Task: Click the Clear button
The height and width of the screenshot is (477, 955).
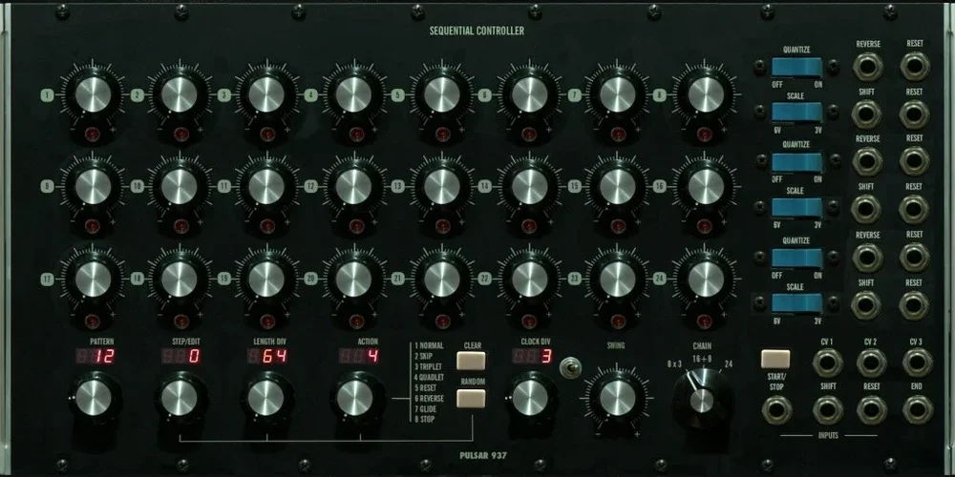Action: click(x=472, y=361)
